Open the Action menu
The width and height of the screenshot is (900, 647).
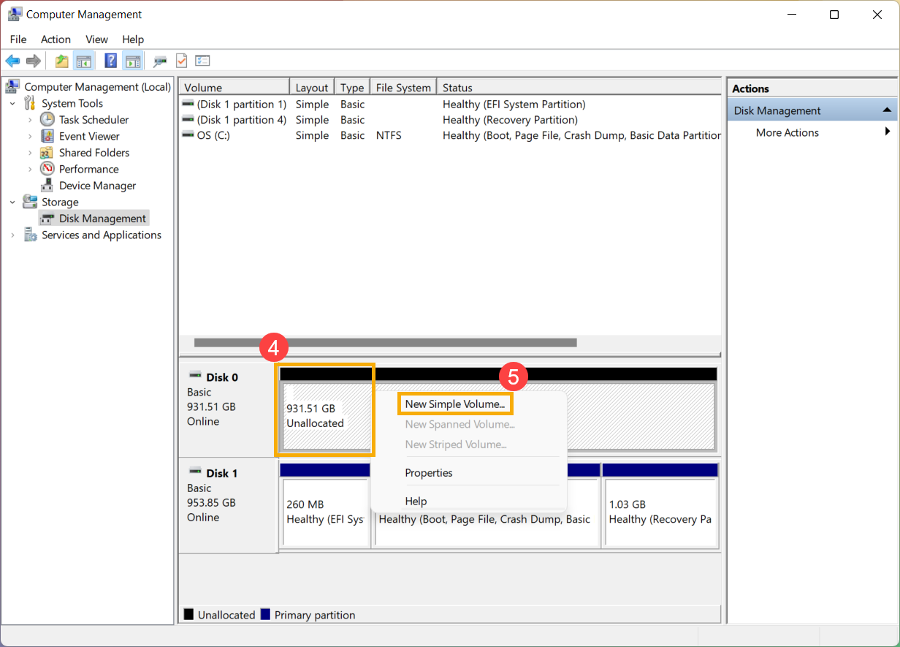(56, 39)
